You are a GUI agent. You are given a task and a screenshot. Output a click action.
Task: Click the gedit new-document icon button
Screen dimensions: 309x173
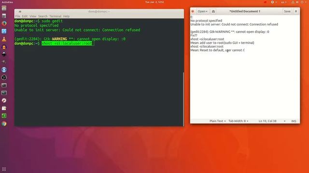click(x=213, y=12)
